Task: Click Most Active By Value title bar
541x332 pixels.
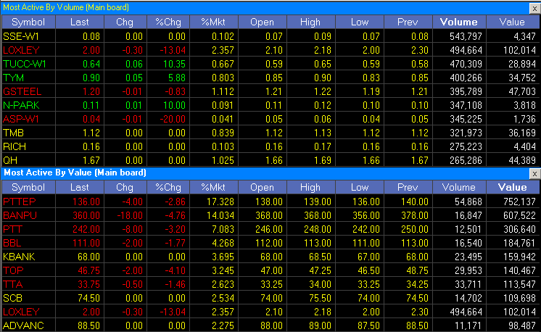Action: 265,173
